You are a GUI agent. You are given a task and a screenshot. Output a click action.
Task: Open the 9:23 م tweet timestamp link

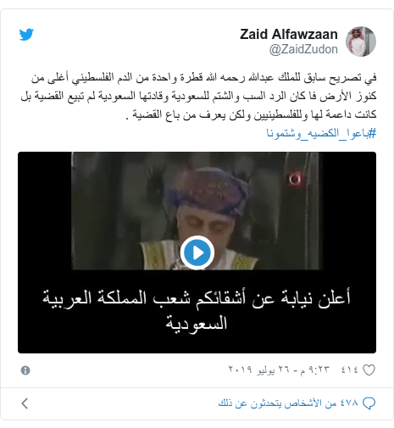coord(315,370)
